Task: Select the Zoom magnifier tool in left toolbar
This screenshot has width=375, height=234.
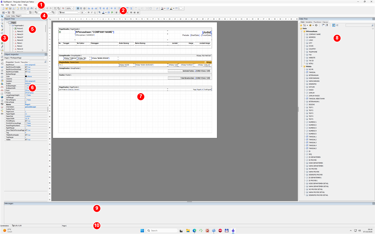Action: (x=2, y=23)
